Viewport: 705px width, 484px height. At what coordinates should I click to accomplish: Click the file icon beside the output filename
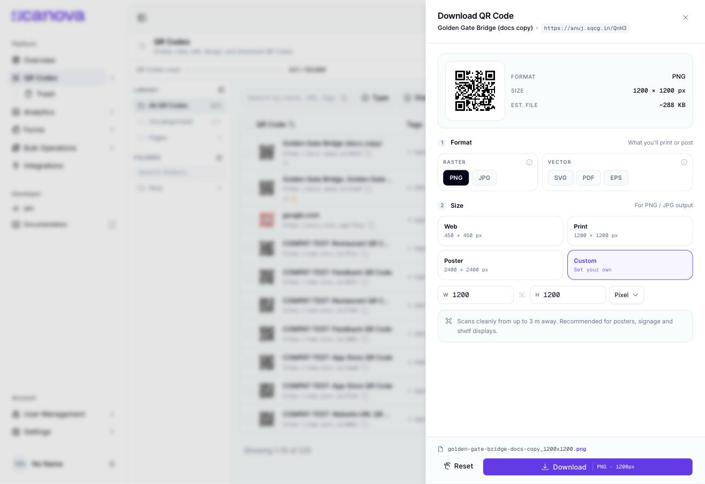point(440,449)
